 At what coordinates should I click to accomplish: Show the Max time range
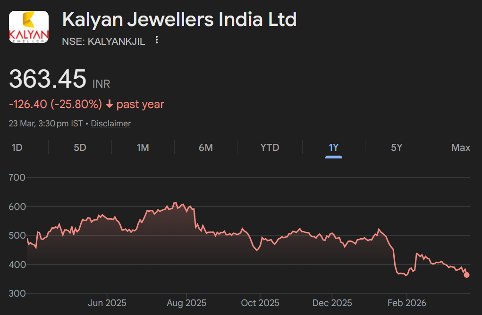tap(460, 147)
